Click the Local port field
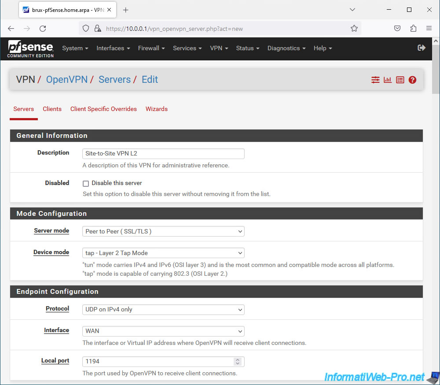 tap(163, 361)
